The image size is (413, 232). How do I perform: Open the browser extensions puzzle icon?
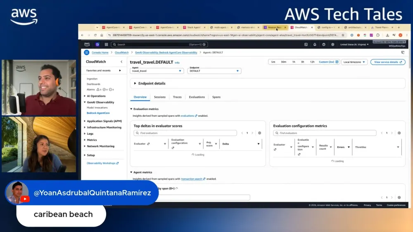[x=378, y=35]
